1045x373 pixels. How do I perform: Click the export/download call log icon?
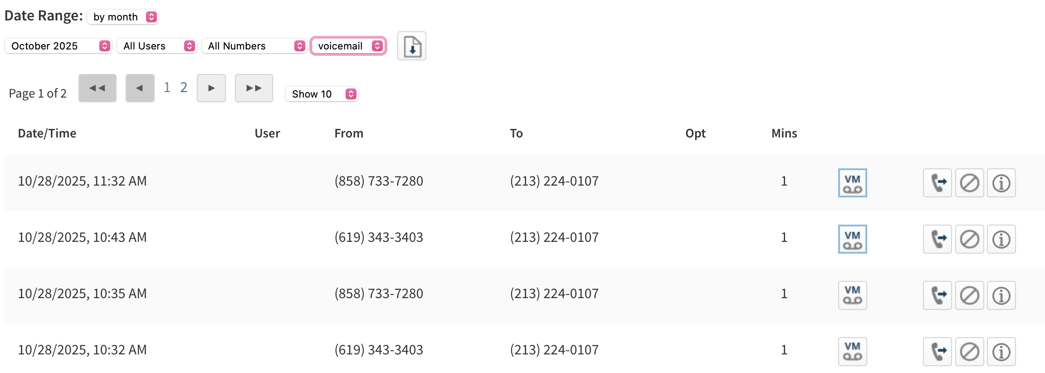pyautogui.click(x=411, y=46)
